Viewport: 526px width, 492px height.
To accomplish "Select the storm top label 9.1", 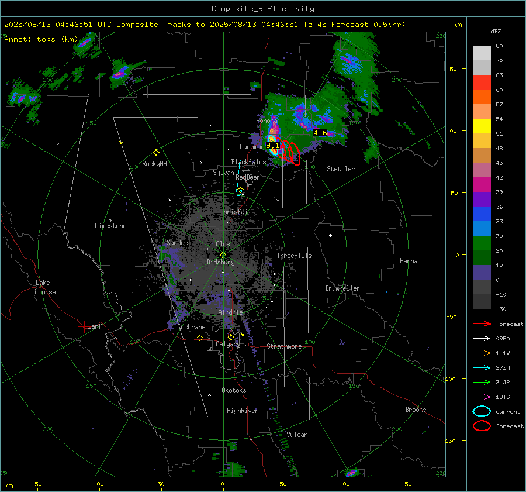I will [x=272, y=146].
